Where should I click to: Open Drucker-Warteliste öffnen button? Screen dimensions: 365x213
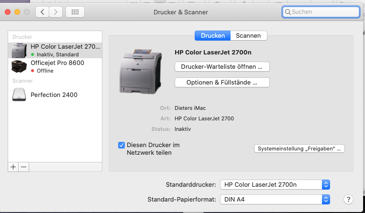click(222, 67)
